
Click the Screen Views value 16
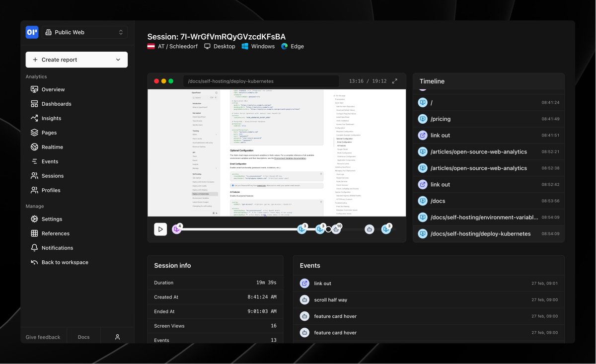[274, 326]
